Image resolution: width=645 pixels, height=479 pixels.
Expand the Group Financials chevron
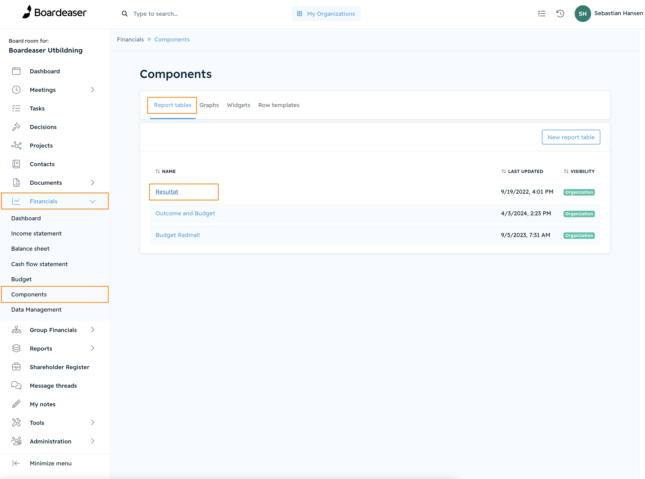(x=92, y=330)
